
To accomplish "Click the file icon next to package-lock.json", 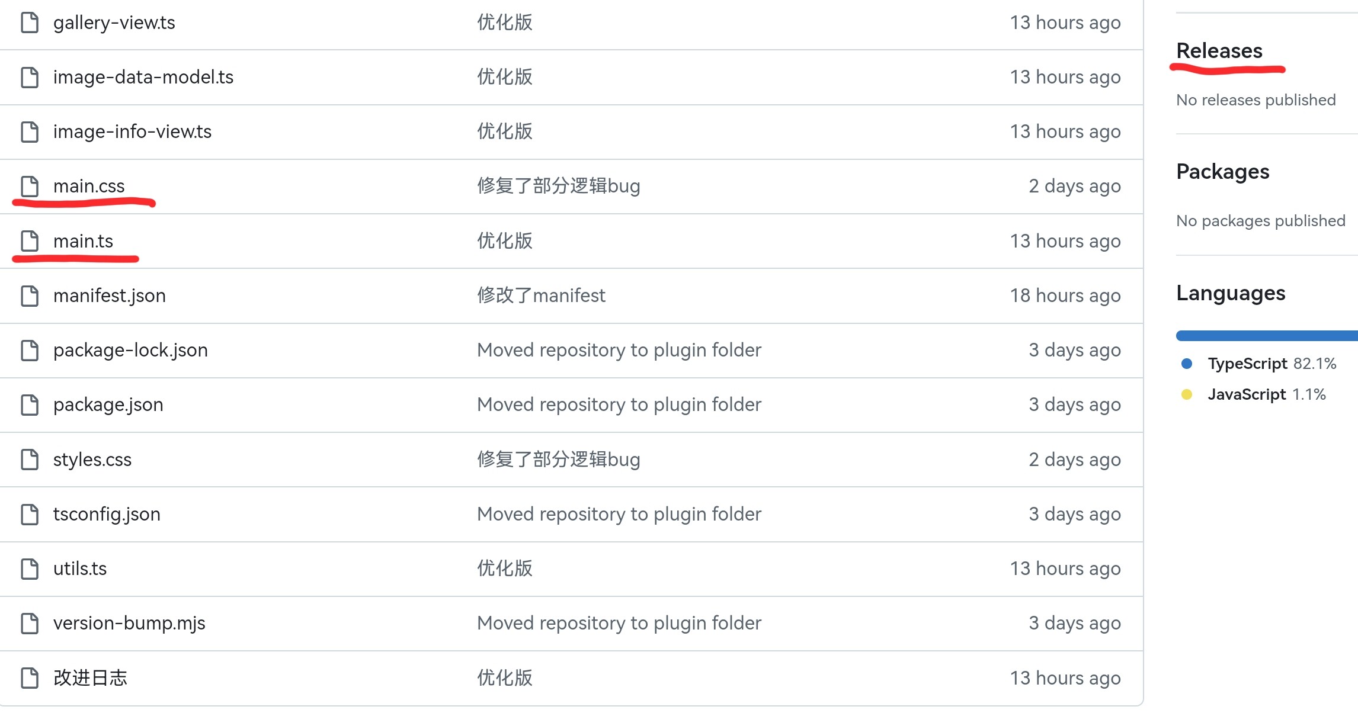I will pyautogui.click(x=30, y=350).
